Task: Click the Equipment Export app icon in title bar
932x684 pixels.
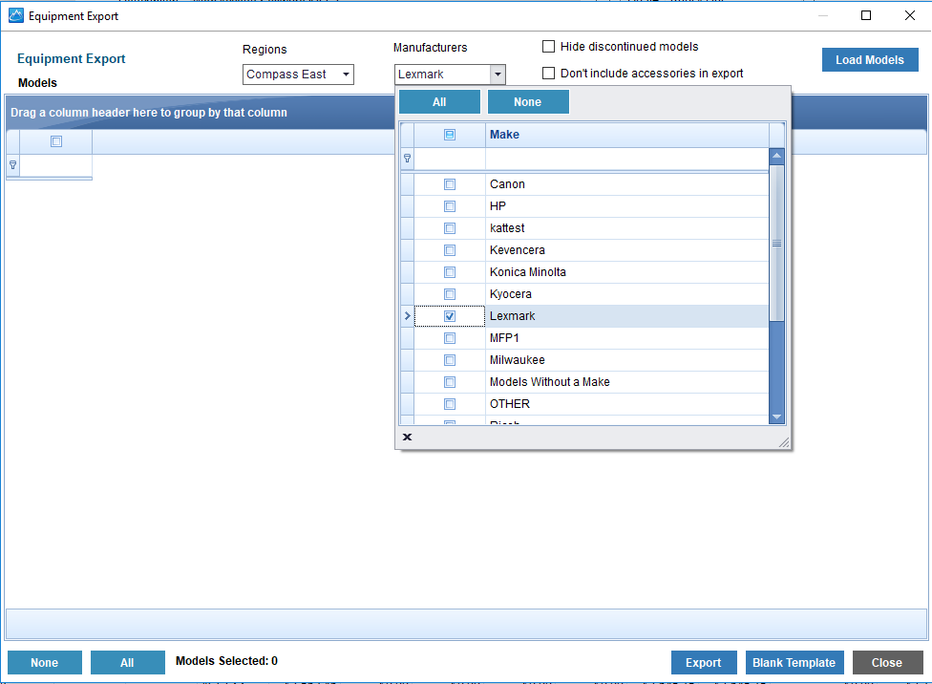Action: (16, 15)
